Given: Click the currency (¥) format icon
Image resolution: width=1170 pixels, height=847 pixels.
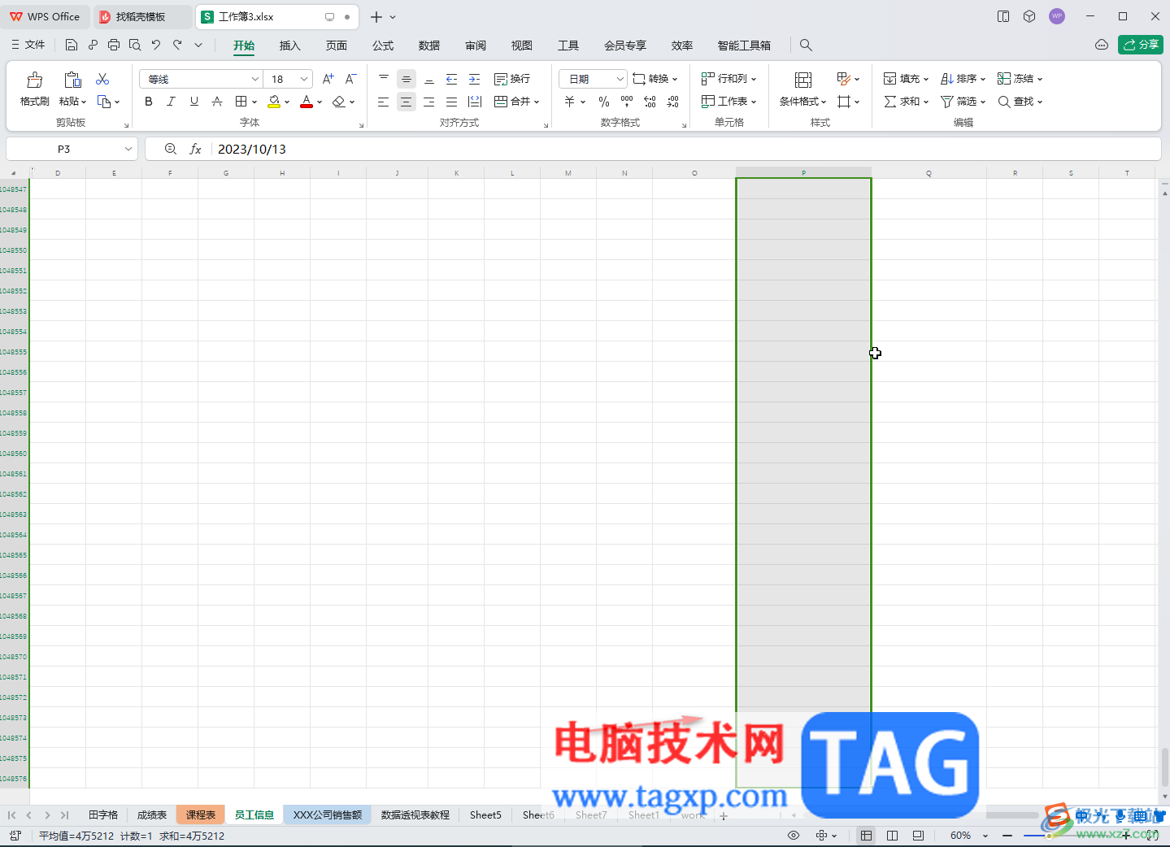Looking at the screenshot, I should tap(570, 102).
